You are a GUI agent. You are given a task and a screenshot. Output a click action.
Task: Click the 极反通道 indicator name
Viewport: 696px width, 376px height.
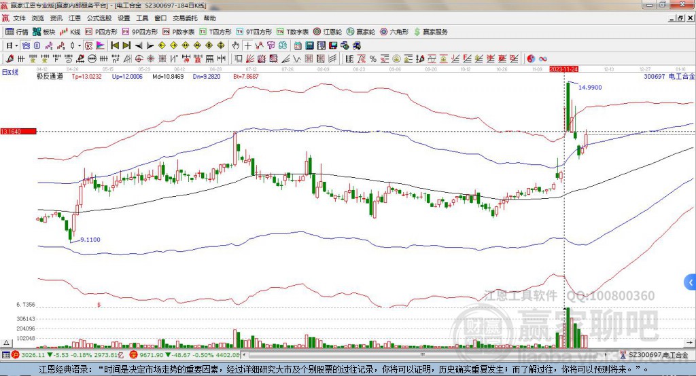[50, 76]
